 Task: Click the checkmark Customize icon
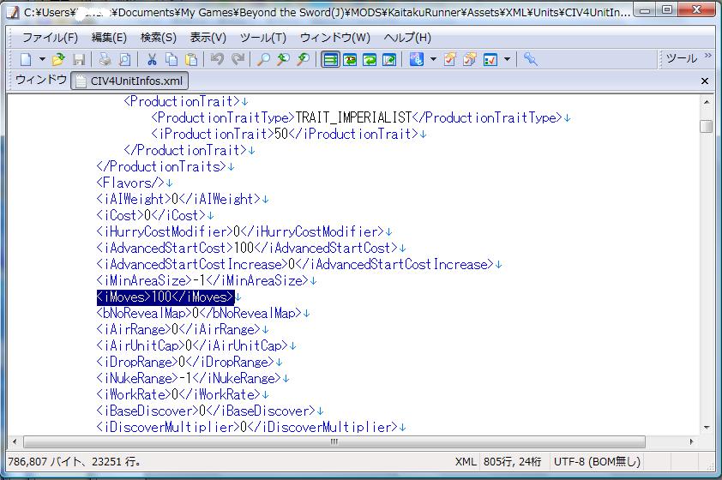click(490, 59)
